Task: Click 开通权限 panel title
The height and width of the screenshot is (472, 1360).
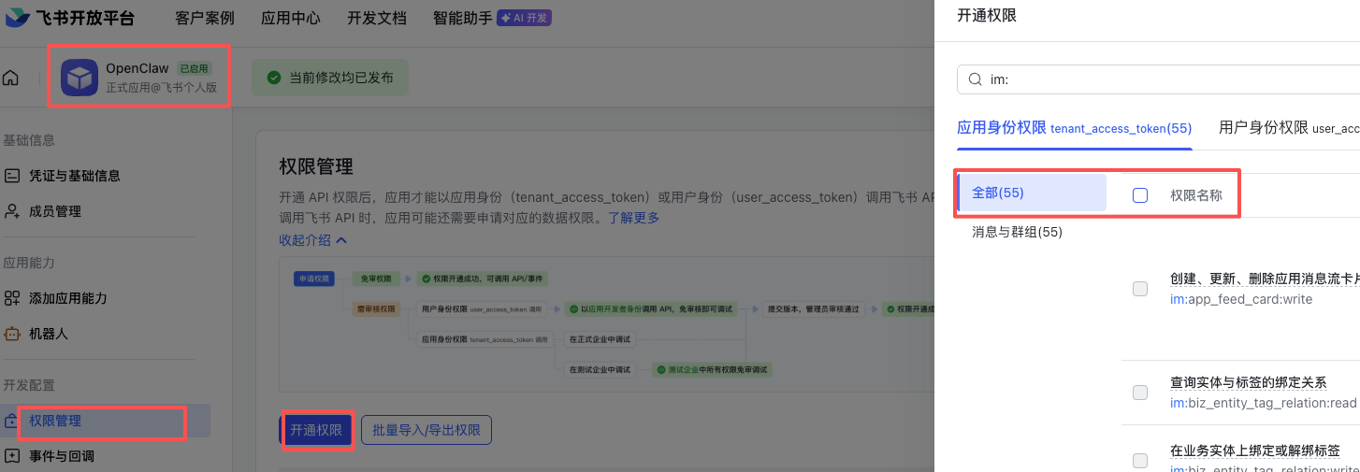Action: pyautogui.click(x=987, y=15)
